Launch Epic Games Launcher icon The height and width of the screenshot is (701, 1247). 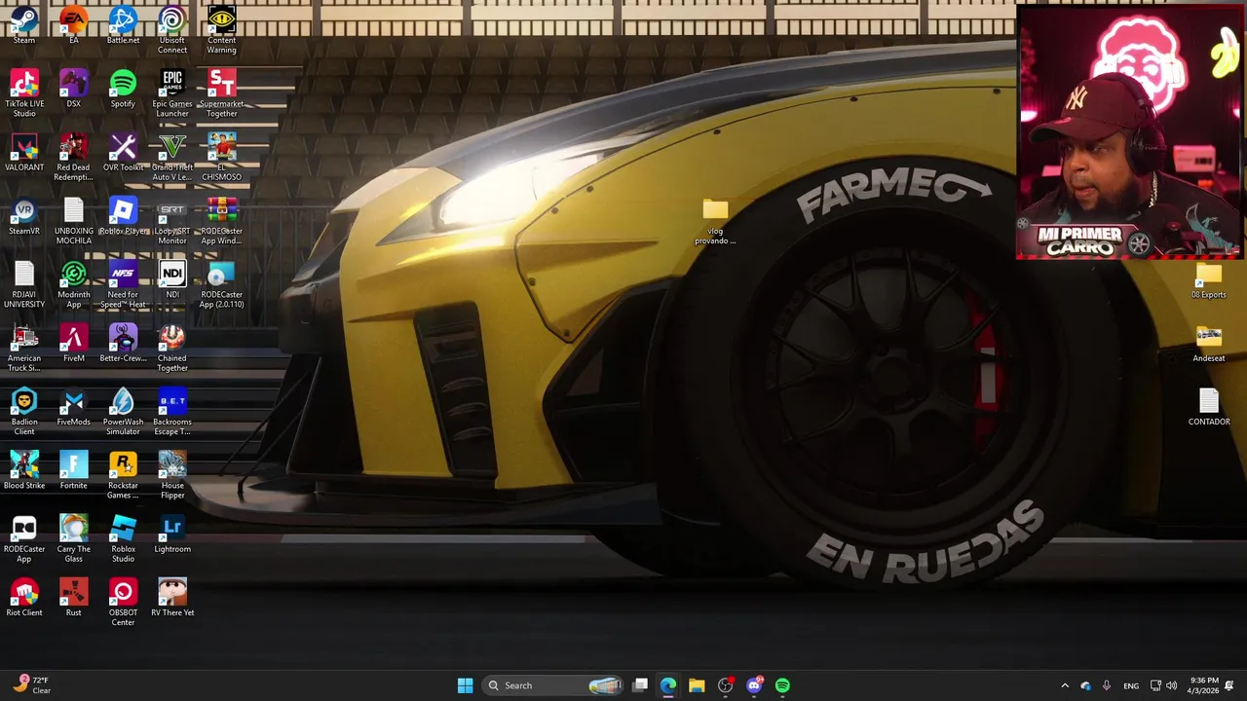[172, 93]
